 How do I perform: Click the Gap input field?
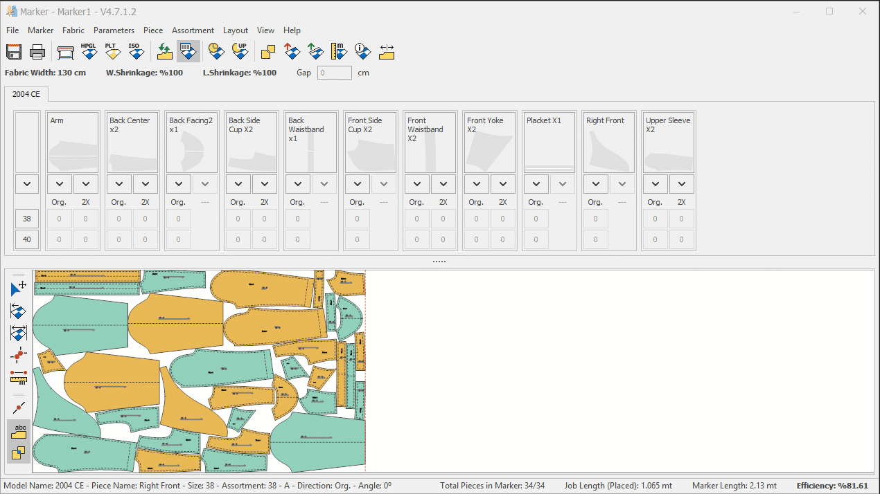(x=335, y=73)
